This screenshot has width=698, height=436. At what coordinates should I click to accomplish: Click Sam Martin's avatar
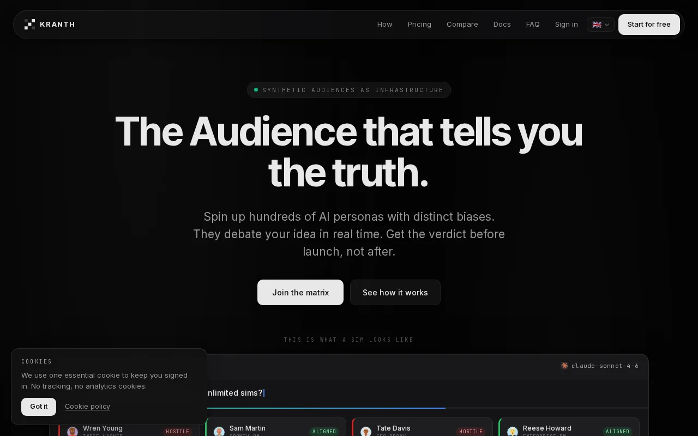(x=219, y=432)
